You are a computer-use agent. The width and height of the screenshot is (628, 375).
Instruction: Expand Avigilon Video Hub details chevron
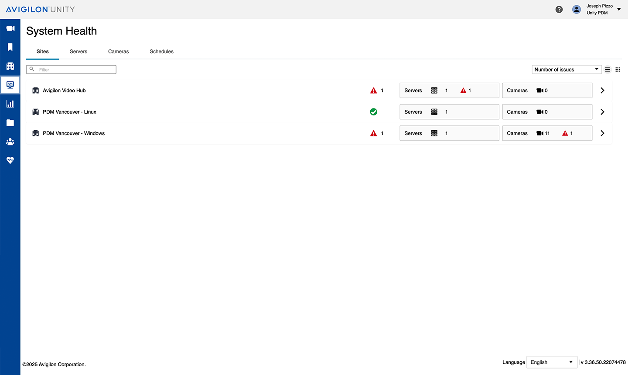(x=602, y=91)
